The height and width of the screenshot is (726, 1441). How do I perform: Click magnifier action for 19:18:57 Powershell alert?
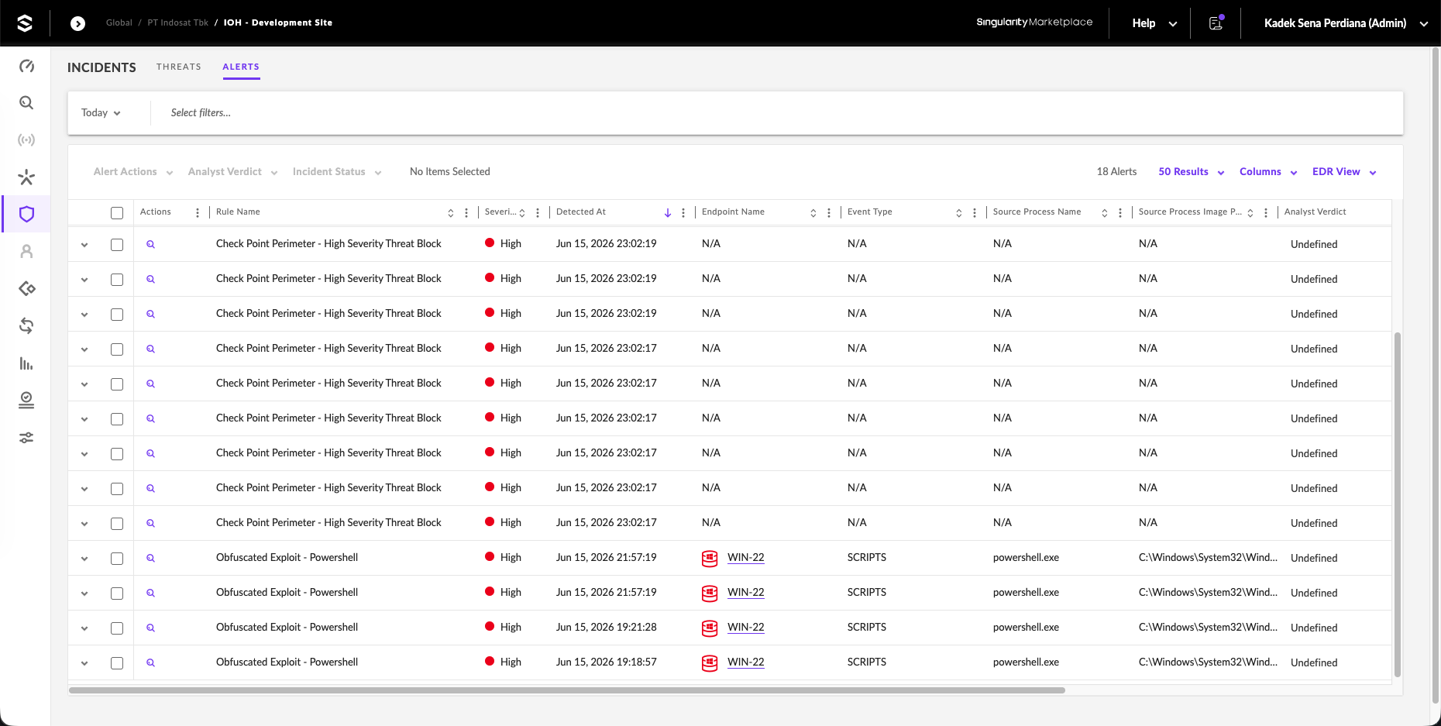[151, 662]
